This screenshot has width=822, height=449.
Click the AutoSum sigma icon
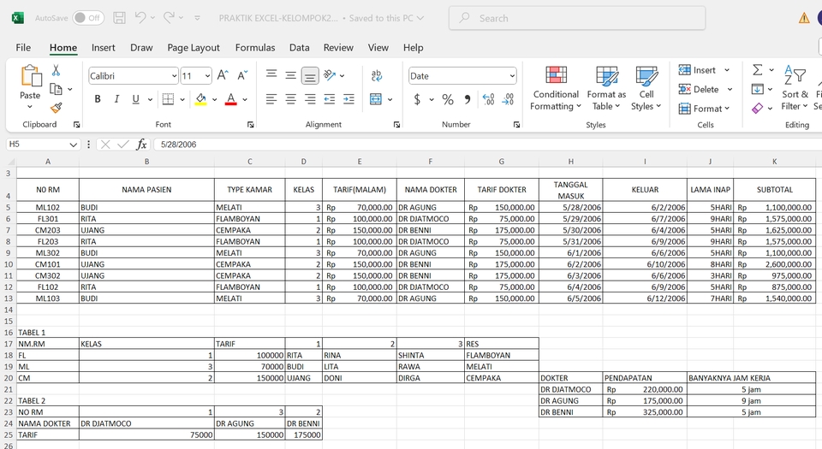point(757,69)
